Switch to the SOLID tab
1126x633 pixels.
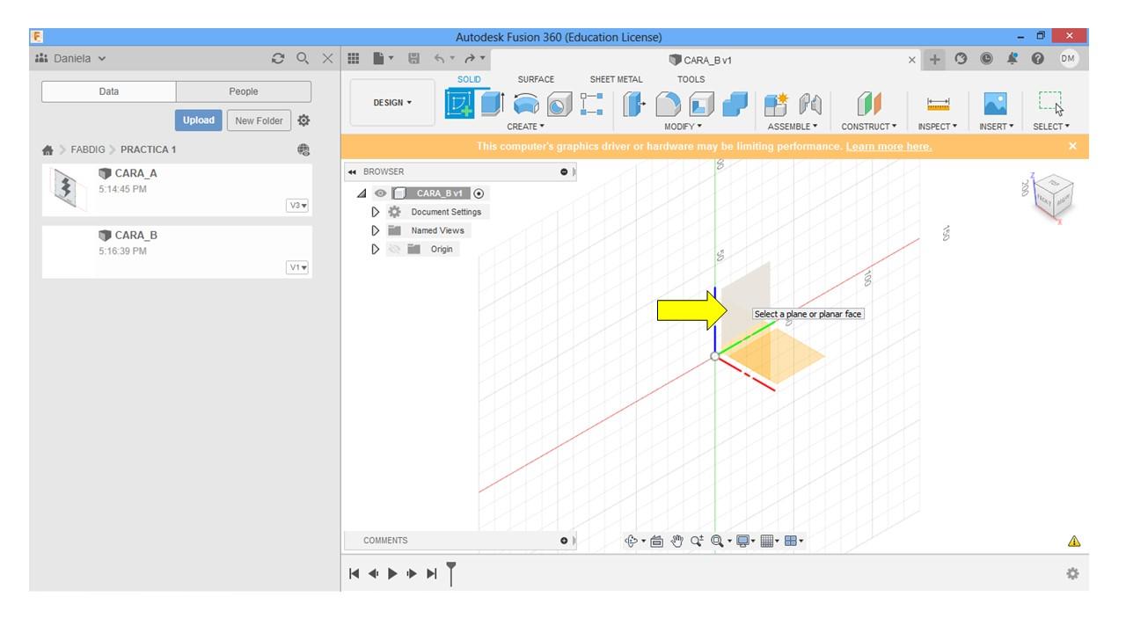click(469, 79)
